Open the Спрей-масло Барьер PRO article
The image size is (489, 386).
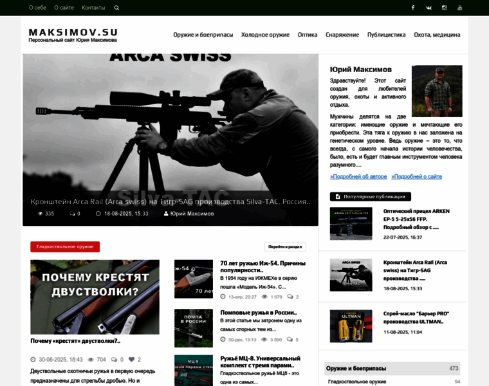coord(416,317)
